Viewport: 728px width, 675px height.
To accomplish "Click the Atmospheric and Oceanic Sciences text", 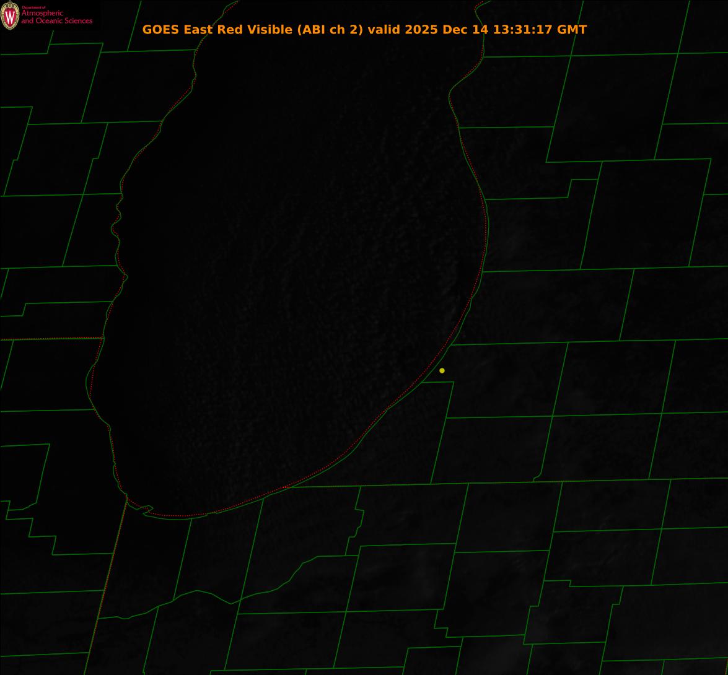I will pyautogui.click(x=56, y=17).
